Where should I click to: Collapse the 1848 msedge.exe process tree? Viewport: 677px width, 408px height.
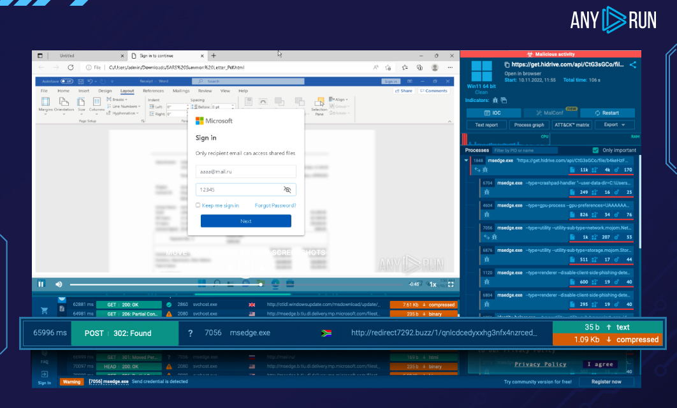466,160
